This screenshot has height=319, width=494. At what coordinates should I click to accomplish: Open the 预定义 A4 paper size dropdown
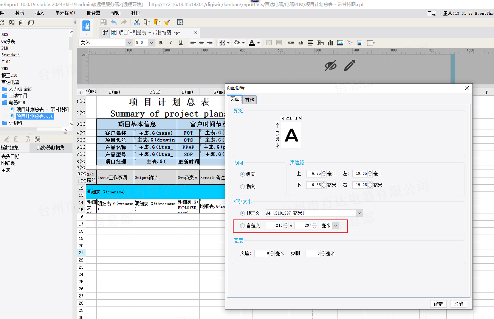click(359, 213)
